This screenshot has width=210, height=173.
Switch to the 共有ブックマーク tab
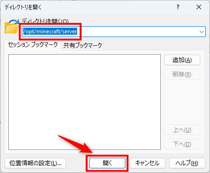click(82, 45)
